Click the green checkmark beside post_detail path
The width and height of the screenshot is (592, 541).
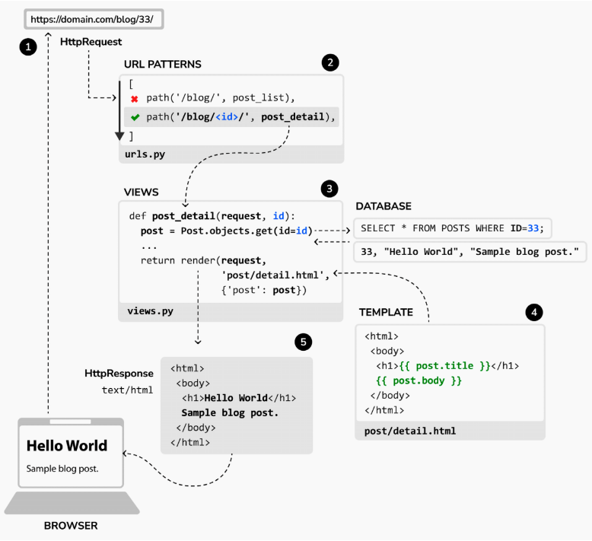click(135, 117)
